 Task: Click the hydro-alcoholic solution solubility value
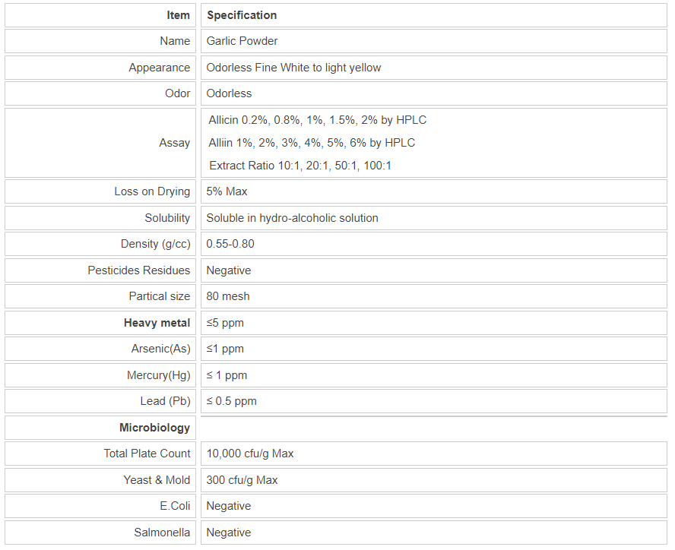(292, 218)
